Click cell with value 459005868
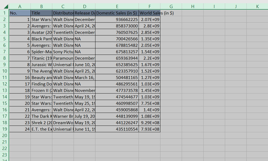 point(117,110)
